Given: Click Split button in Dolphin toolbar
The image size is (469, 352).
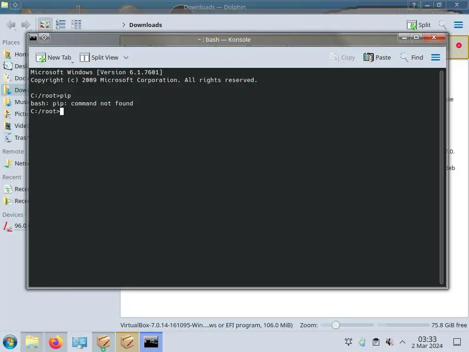Looking at the screenshot, I should coord(419,25).
